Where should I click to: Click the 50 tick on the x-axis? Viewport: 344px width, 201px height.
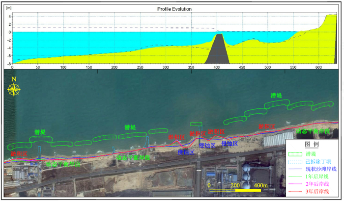pyautogui.click(x=37, y=67)
